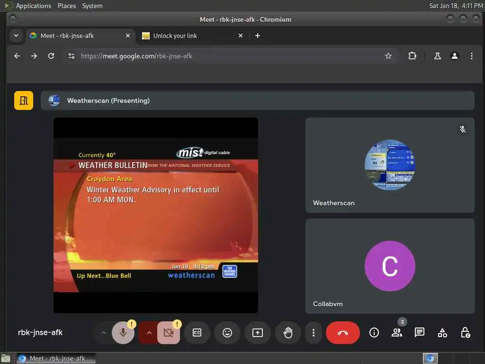The height and width of the screenshot is (364, 485).
Task: Switch to the Unlock your link tab
Action: (x=192, y=36)
